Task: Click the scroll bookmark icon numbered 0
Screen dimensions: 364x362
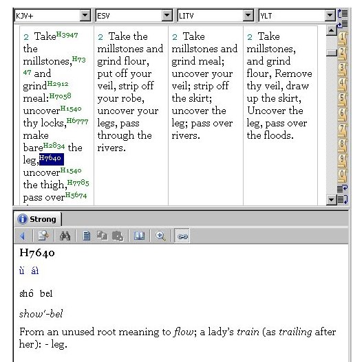Action: tap(343, 177)
